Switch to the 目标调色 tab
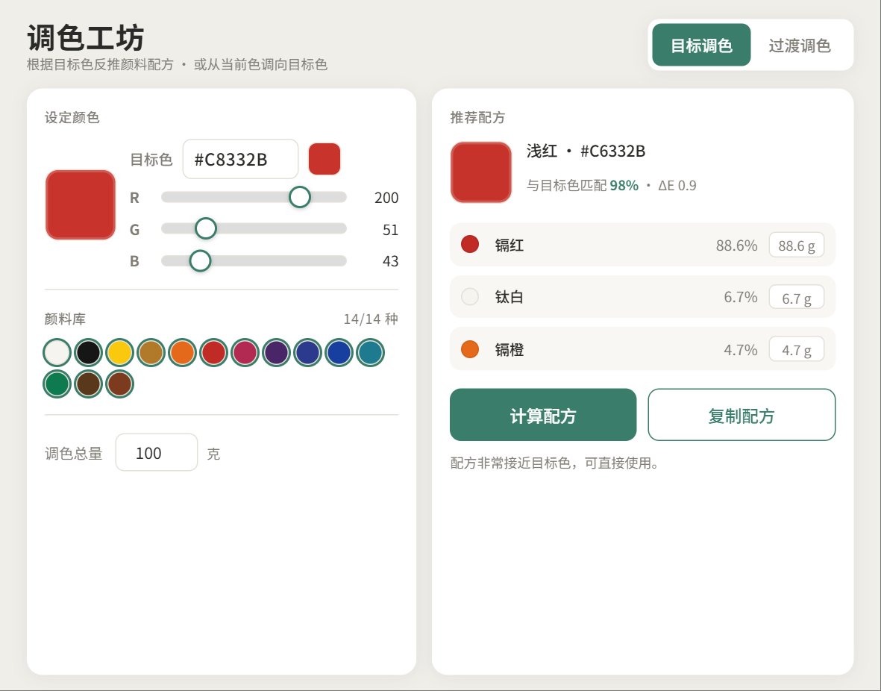The image size is (881, 691). point(701,45)
